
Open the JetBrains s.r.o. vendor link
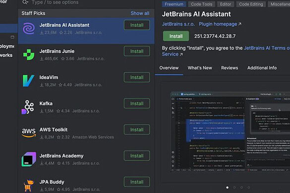pyautogui.click(x=178, y=24)
